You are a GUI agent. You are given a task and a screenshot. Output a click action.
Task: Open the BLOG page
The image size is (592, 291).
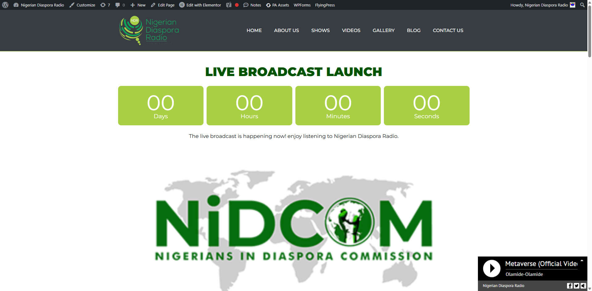[414, 30]
